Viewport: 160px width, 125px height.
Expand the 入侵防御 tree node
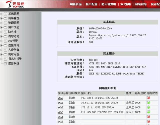1,50
